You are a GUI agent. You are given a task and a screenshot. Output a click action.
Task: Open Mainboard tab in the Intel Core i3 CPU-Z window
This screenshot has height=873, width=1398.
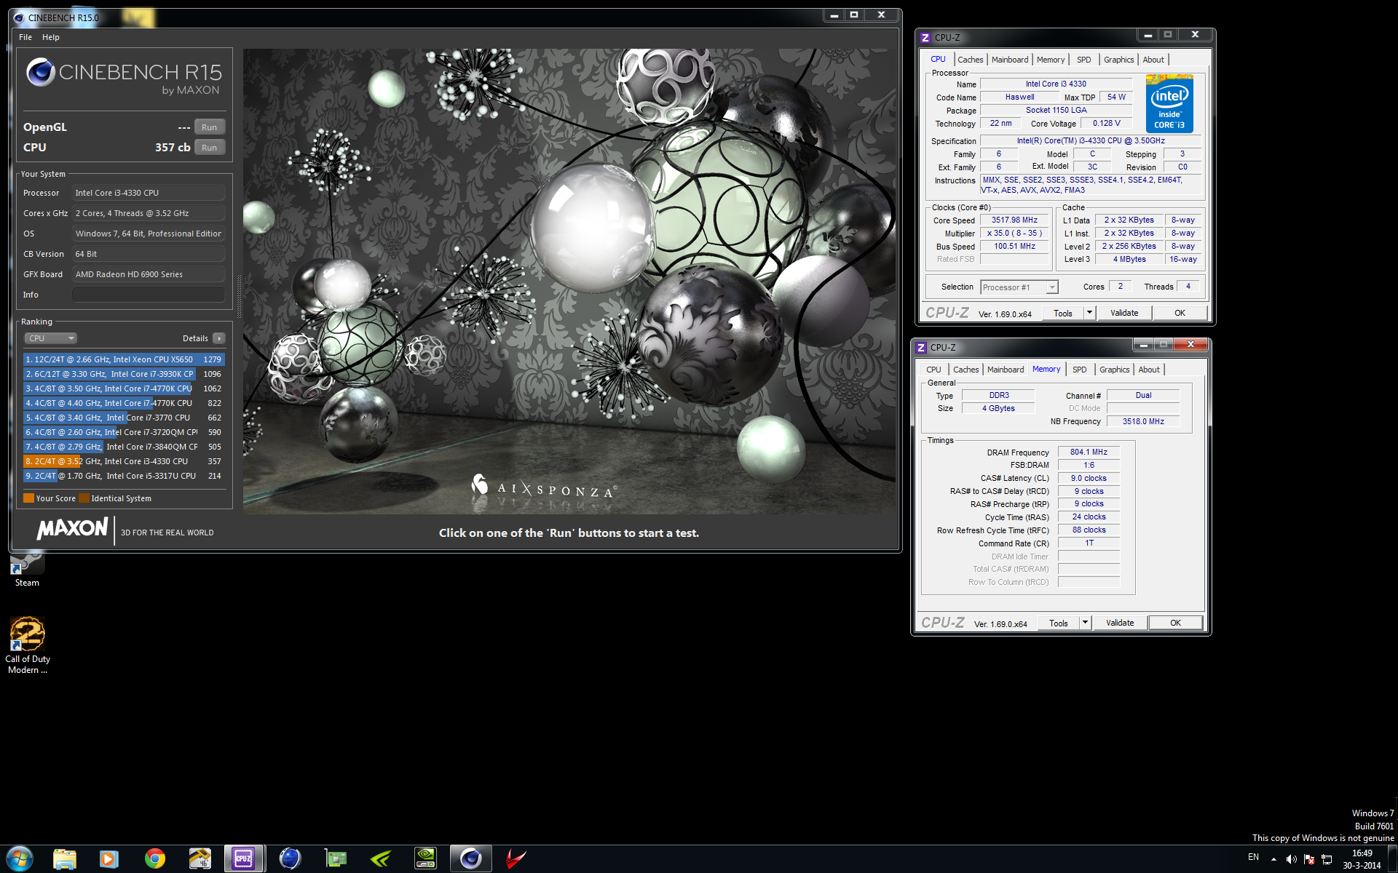point(1010,60)
